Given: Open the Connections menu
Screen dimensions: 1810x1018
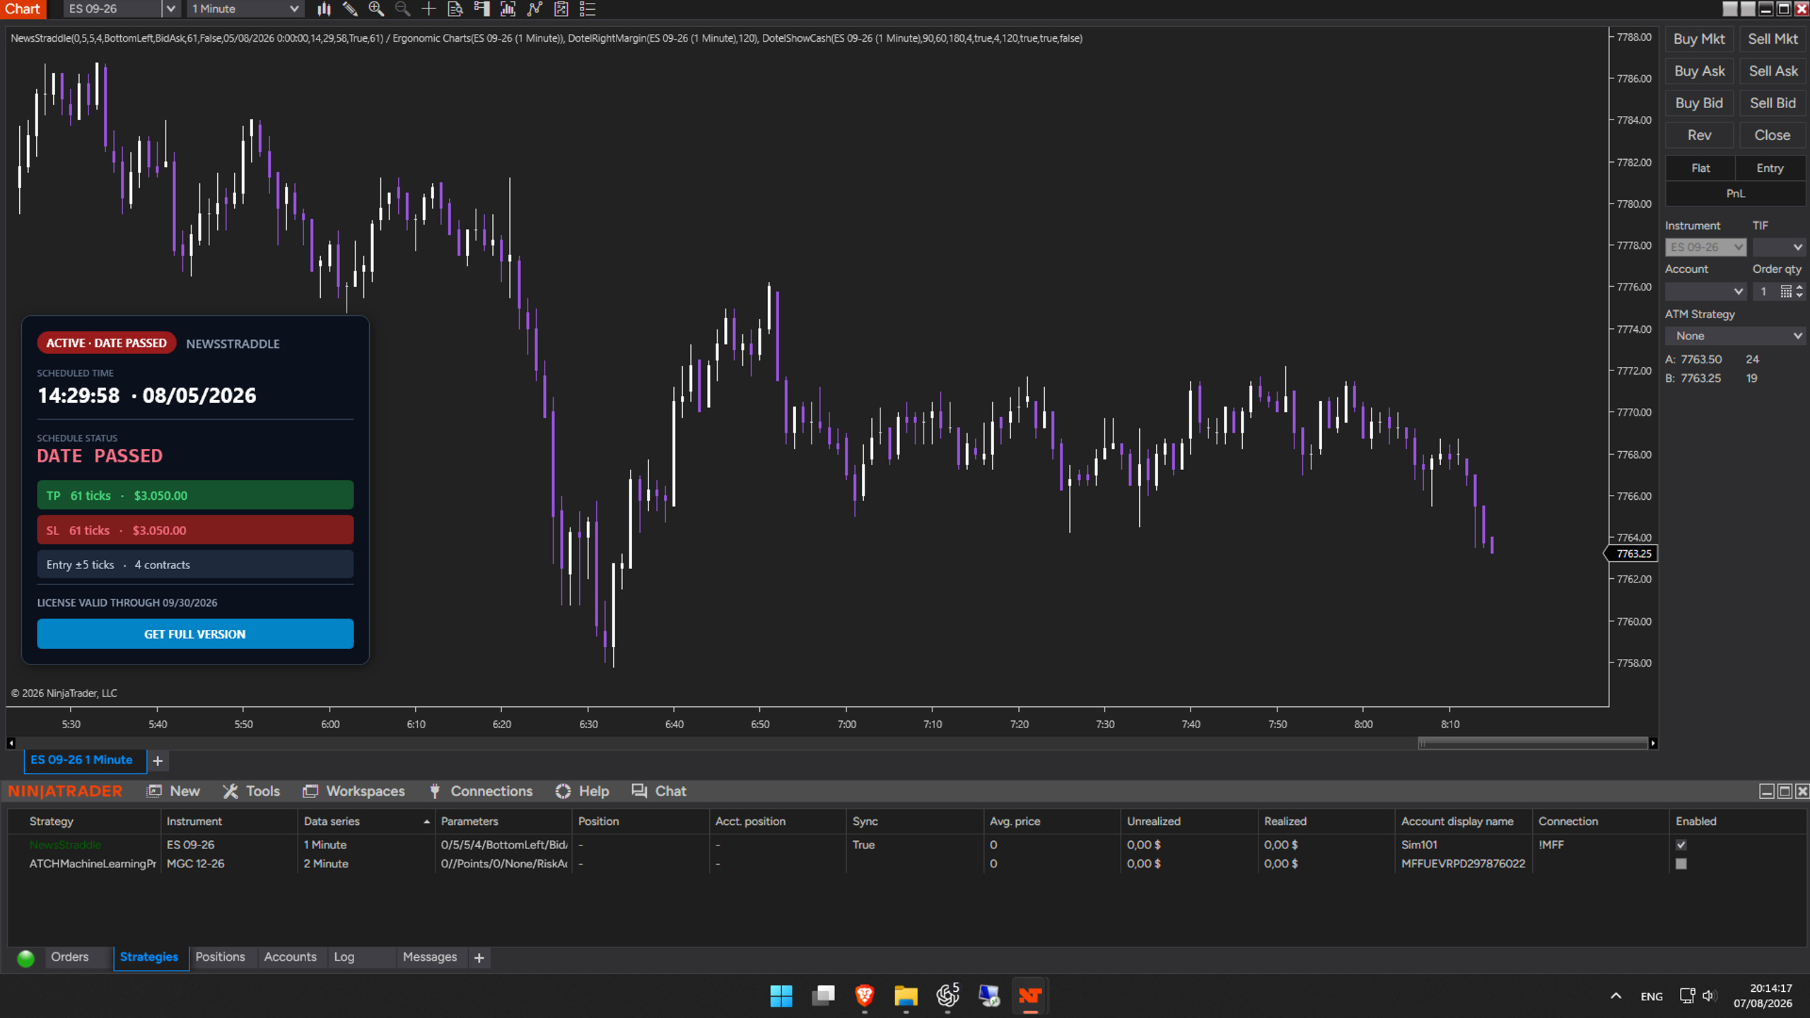Looking at the screenshot, I should (x=481, y=791).
